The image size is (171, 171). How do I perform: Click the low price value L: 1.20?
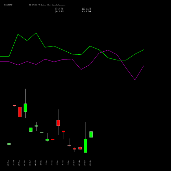pos(87,12)
